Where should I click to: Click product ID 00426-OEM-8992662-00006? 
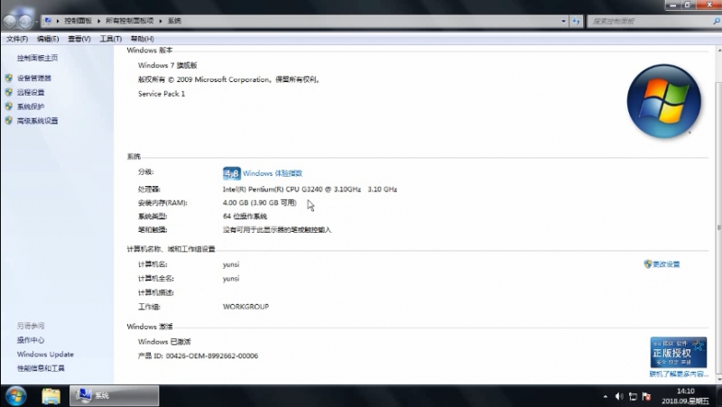[x=212, y=356]
